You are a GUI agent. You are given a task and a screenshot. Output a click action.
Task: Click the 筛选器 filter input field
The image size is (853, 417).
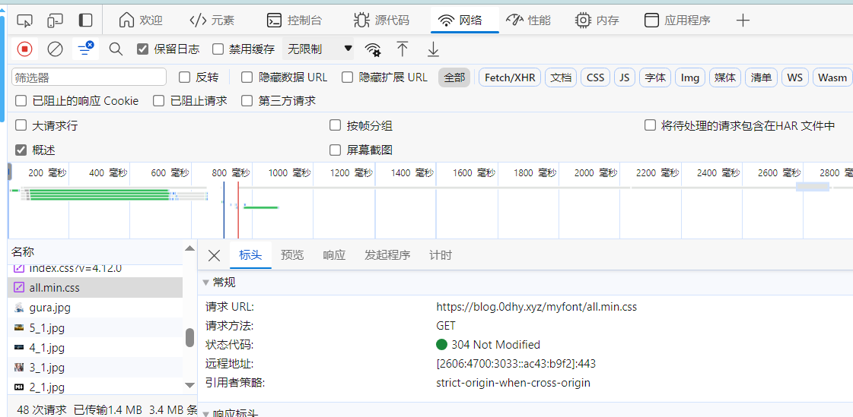coord(89,77)
